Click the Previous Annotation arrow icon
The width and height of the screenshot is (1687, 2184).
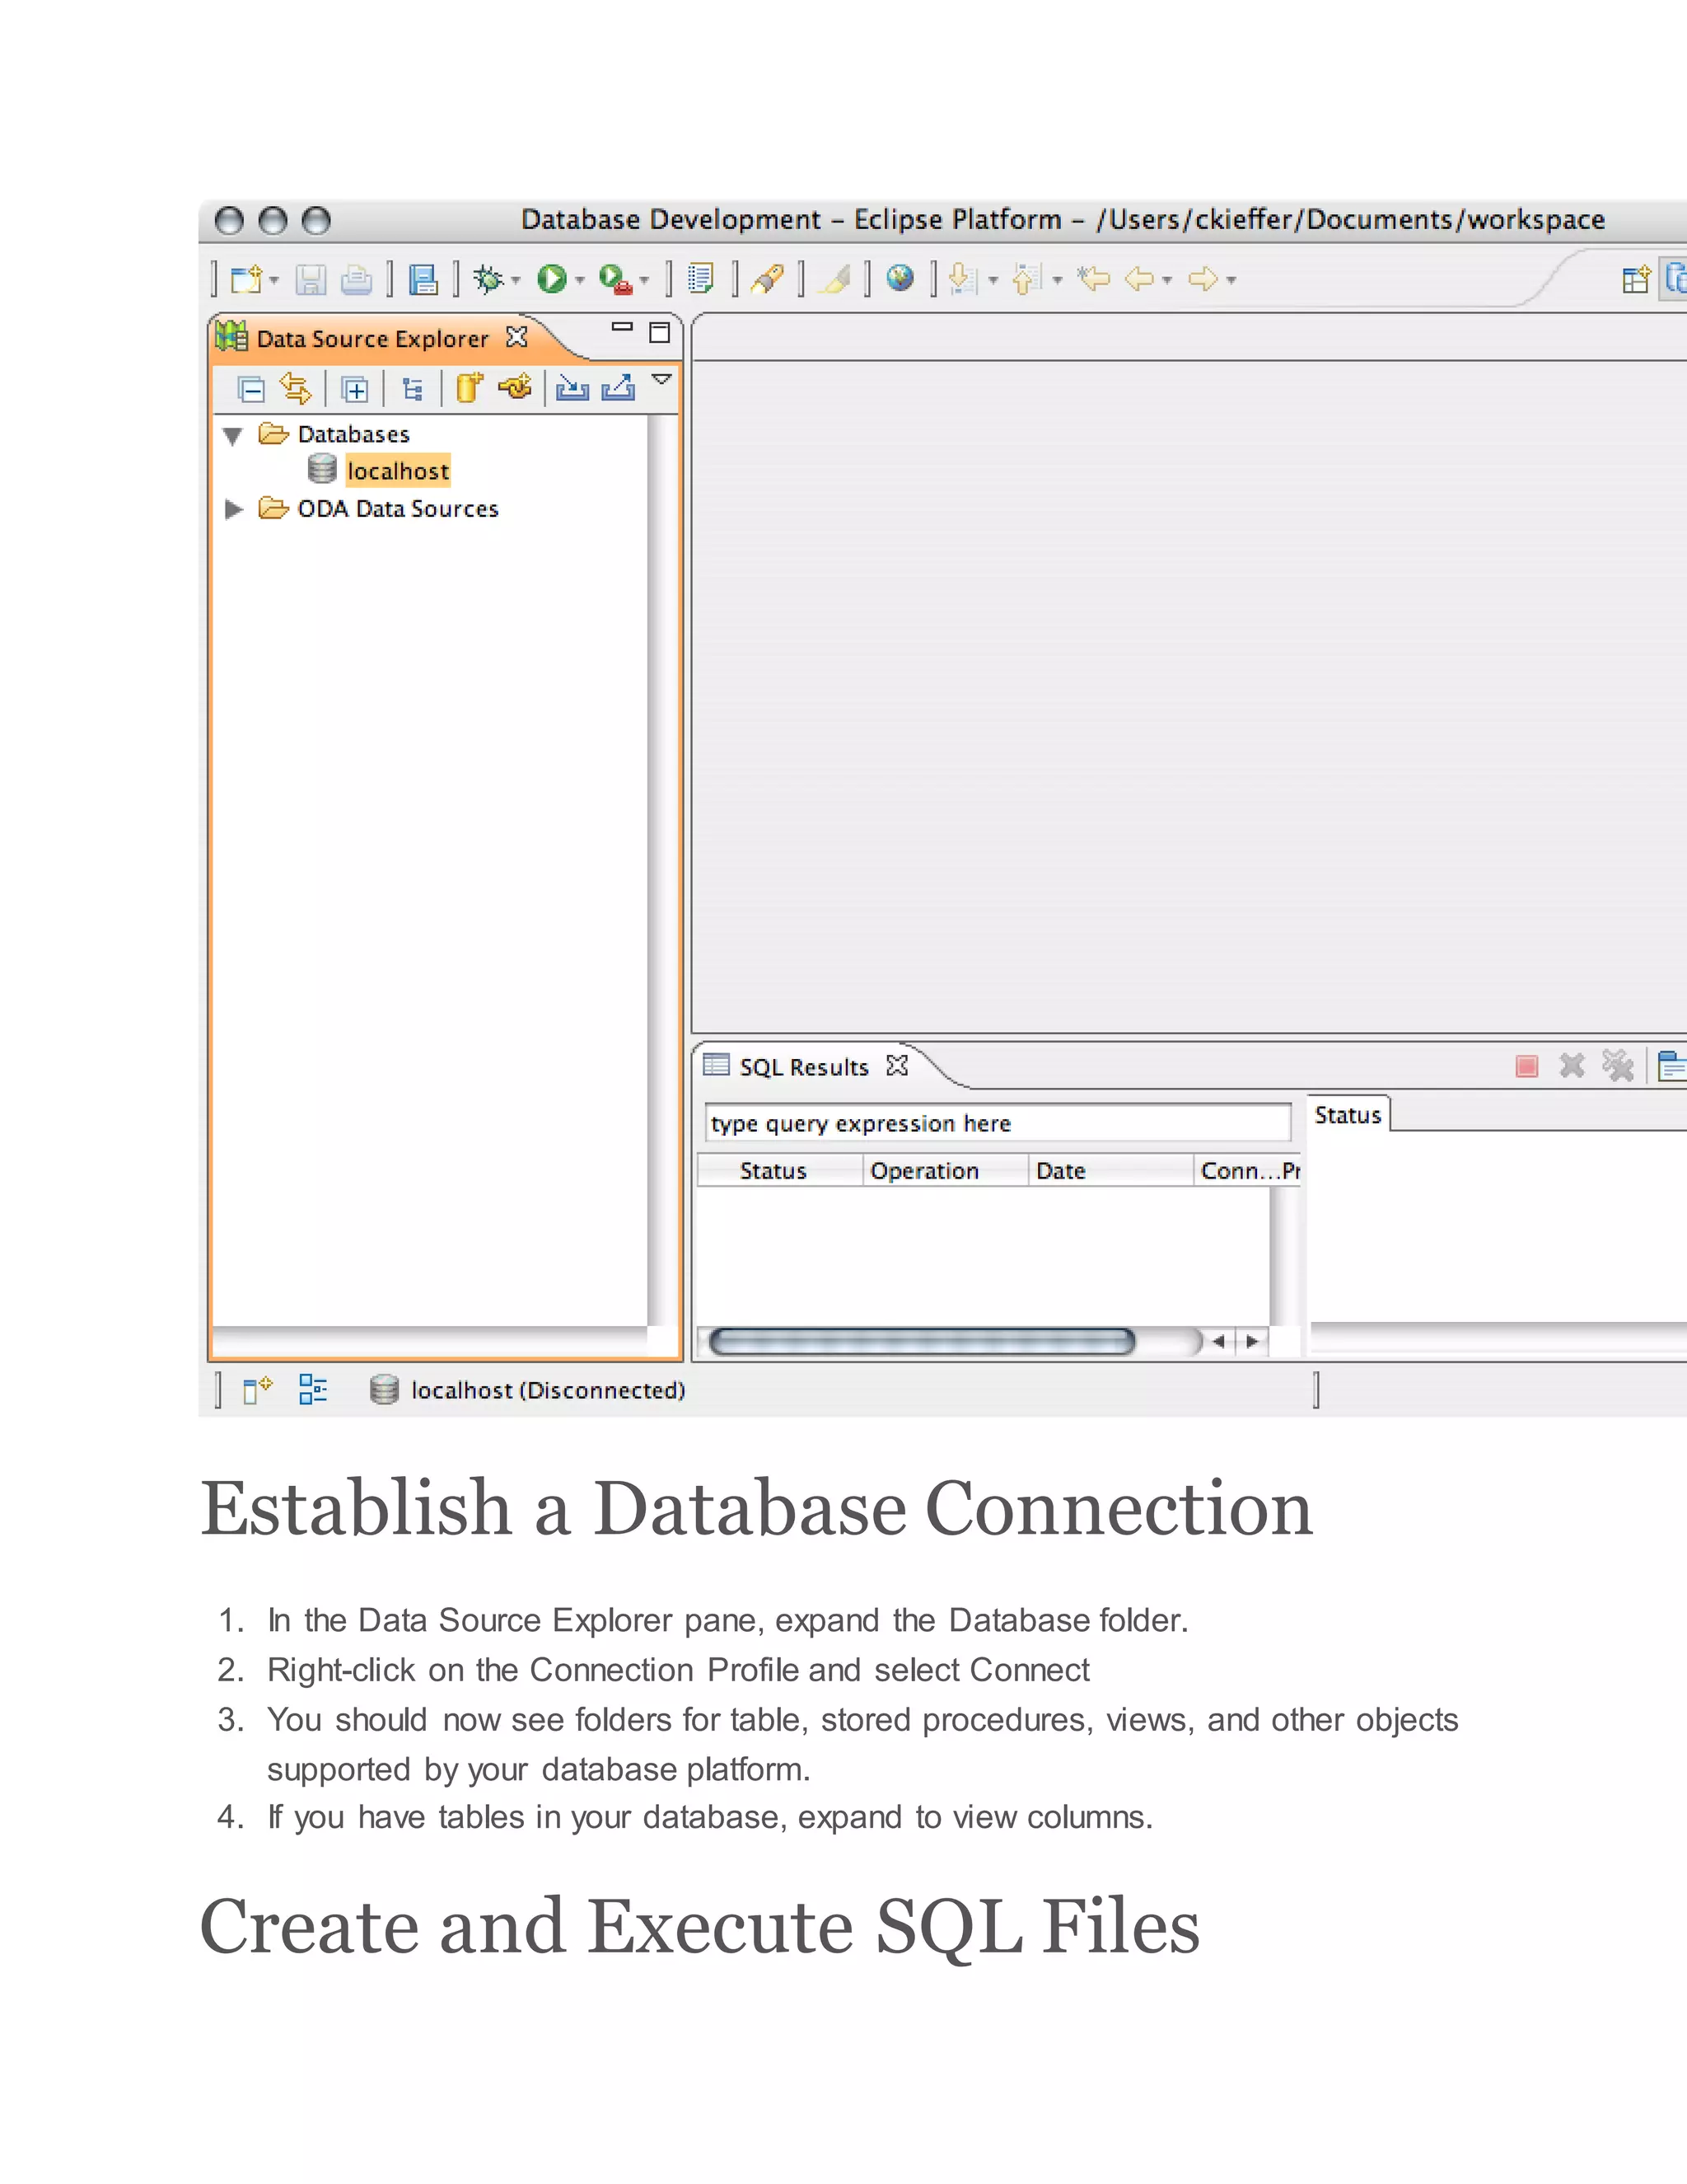(x=1027, y=279)
